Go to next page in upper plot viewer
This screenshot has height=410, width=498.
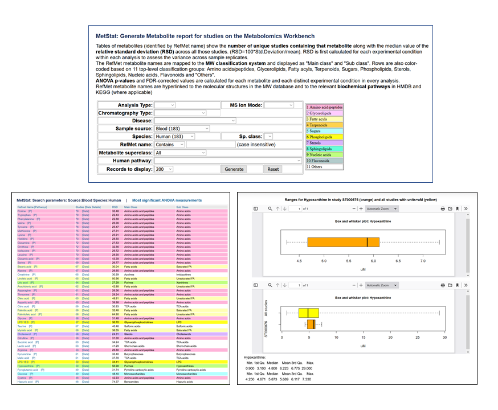pos(284,209)
